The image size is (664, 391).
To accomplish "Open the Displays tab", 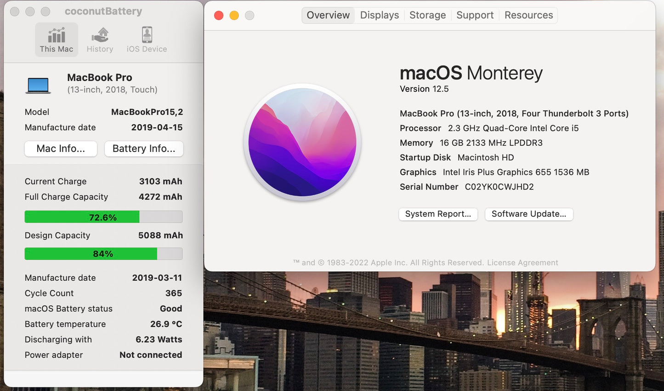I will tap(380, 15).
